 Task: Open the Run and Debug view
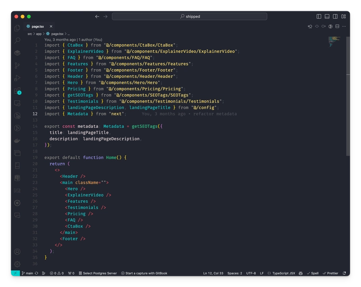pyautogui.click(x=17, y=78)
